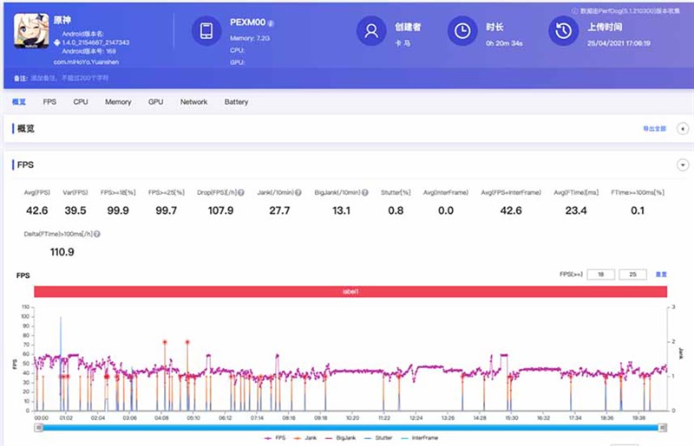Click the info icon by PerfDog version note
The width and height of the screenshot is (694, 446).
[574, 10]
